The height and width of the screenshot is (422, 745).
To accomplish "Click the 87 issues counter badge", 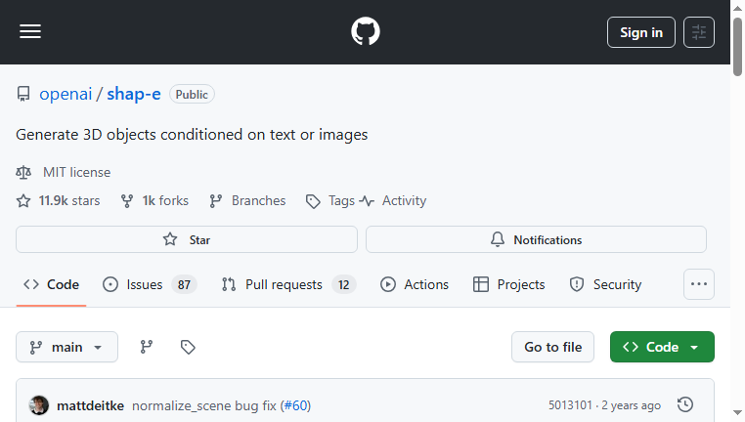I will coord(184,285).
